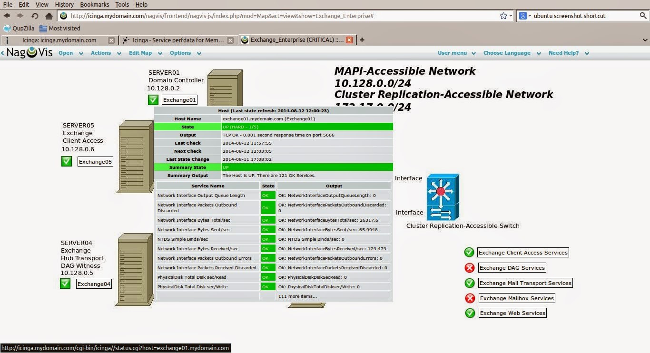Click the Exchange04 green checkmark status icon
The width and height of the screenshot is (650, 353).
(x=65, y=284)
